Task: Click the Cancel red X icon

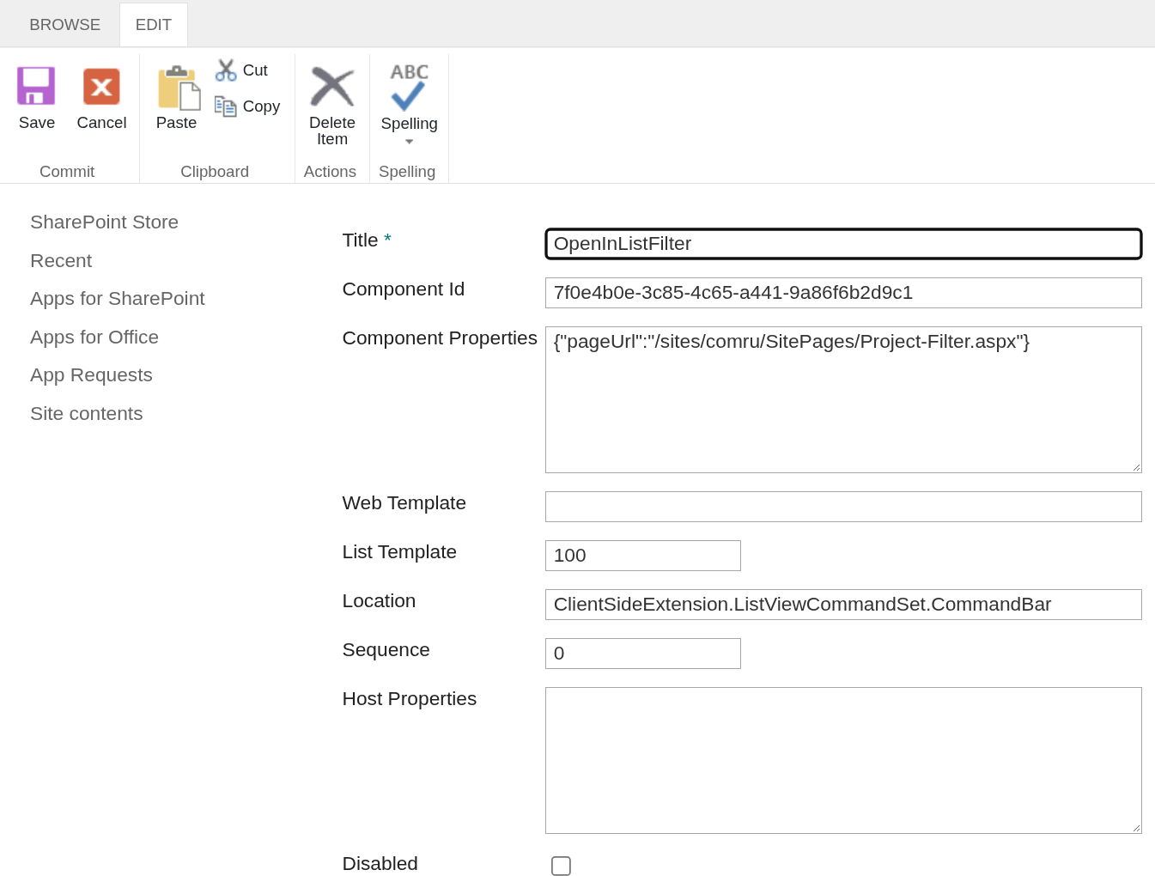Action: [x=101, y=86]
